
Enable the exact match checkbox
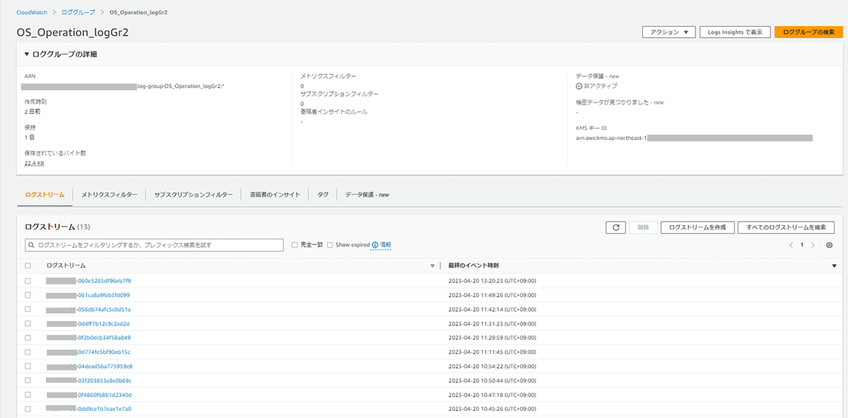(x=295, y=245)
